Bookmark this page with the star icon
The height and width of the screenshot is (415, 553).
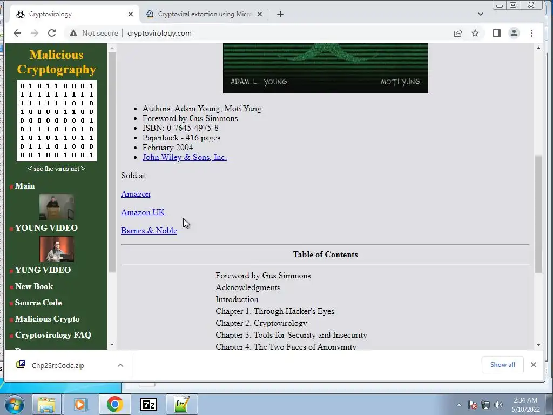click(x=475, y=33)
